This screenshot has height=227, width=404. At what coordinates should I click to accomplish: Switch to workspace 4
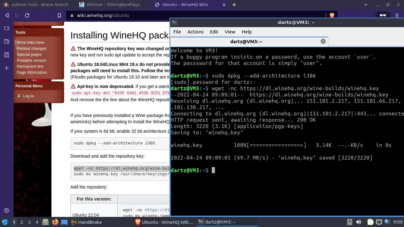tap(37, 222)
